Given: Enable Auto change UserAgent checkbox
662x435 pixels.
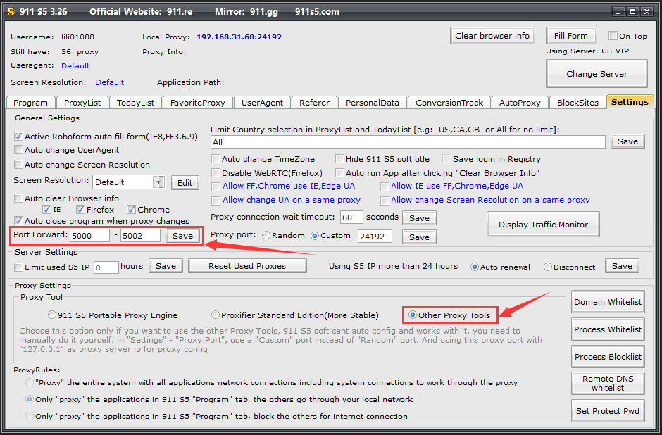Looking at the screenshot, I should [19, 150].
